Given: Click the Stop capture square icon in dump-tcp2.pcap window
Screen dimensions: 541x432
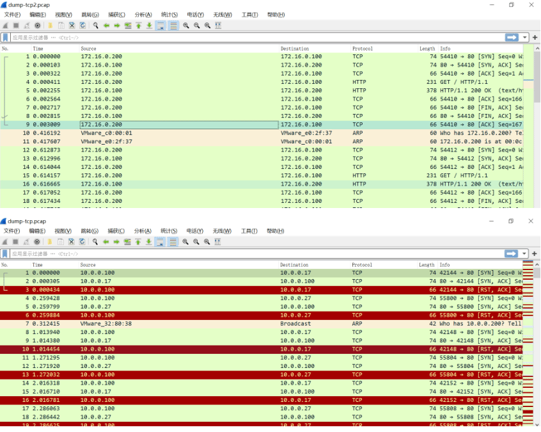Looking at the screenshot, I should [16, 26].
